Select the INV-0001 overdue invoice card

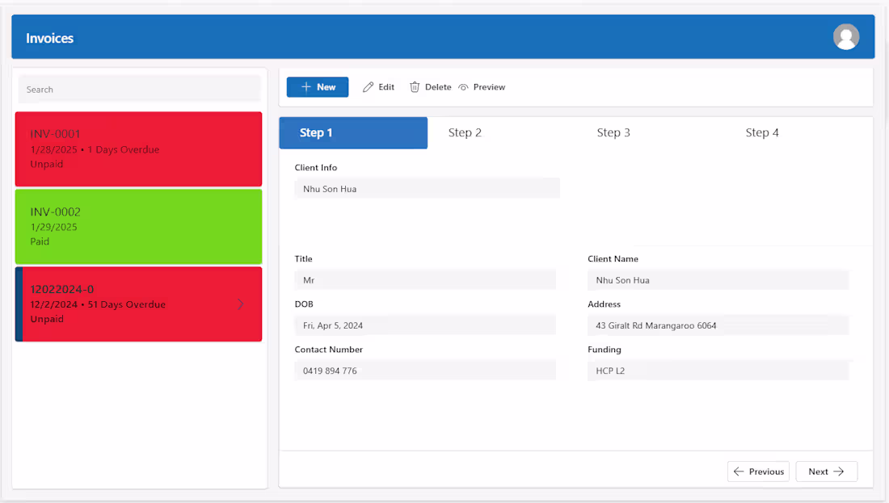coord(138,149)
